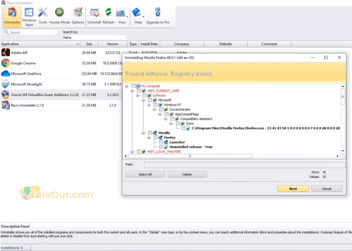Viewport: 352px width, 251px height.
Task: Sort by the Size column header
Action: [x=89, y=44]
